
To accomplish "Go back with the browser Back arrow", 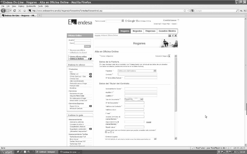I will pos(3,11).
